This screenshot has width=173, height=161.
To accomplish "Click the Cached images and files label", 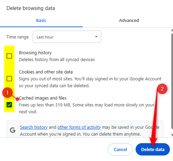I will click(x=43, y=98).
